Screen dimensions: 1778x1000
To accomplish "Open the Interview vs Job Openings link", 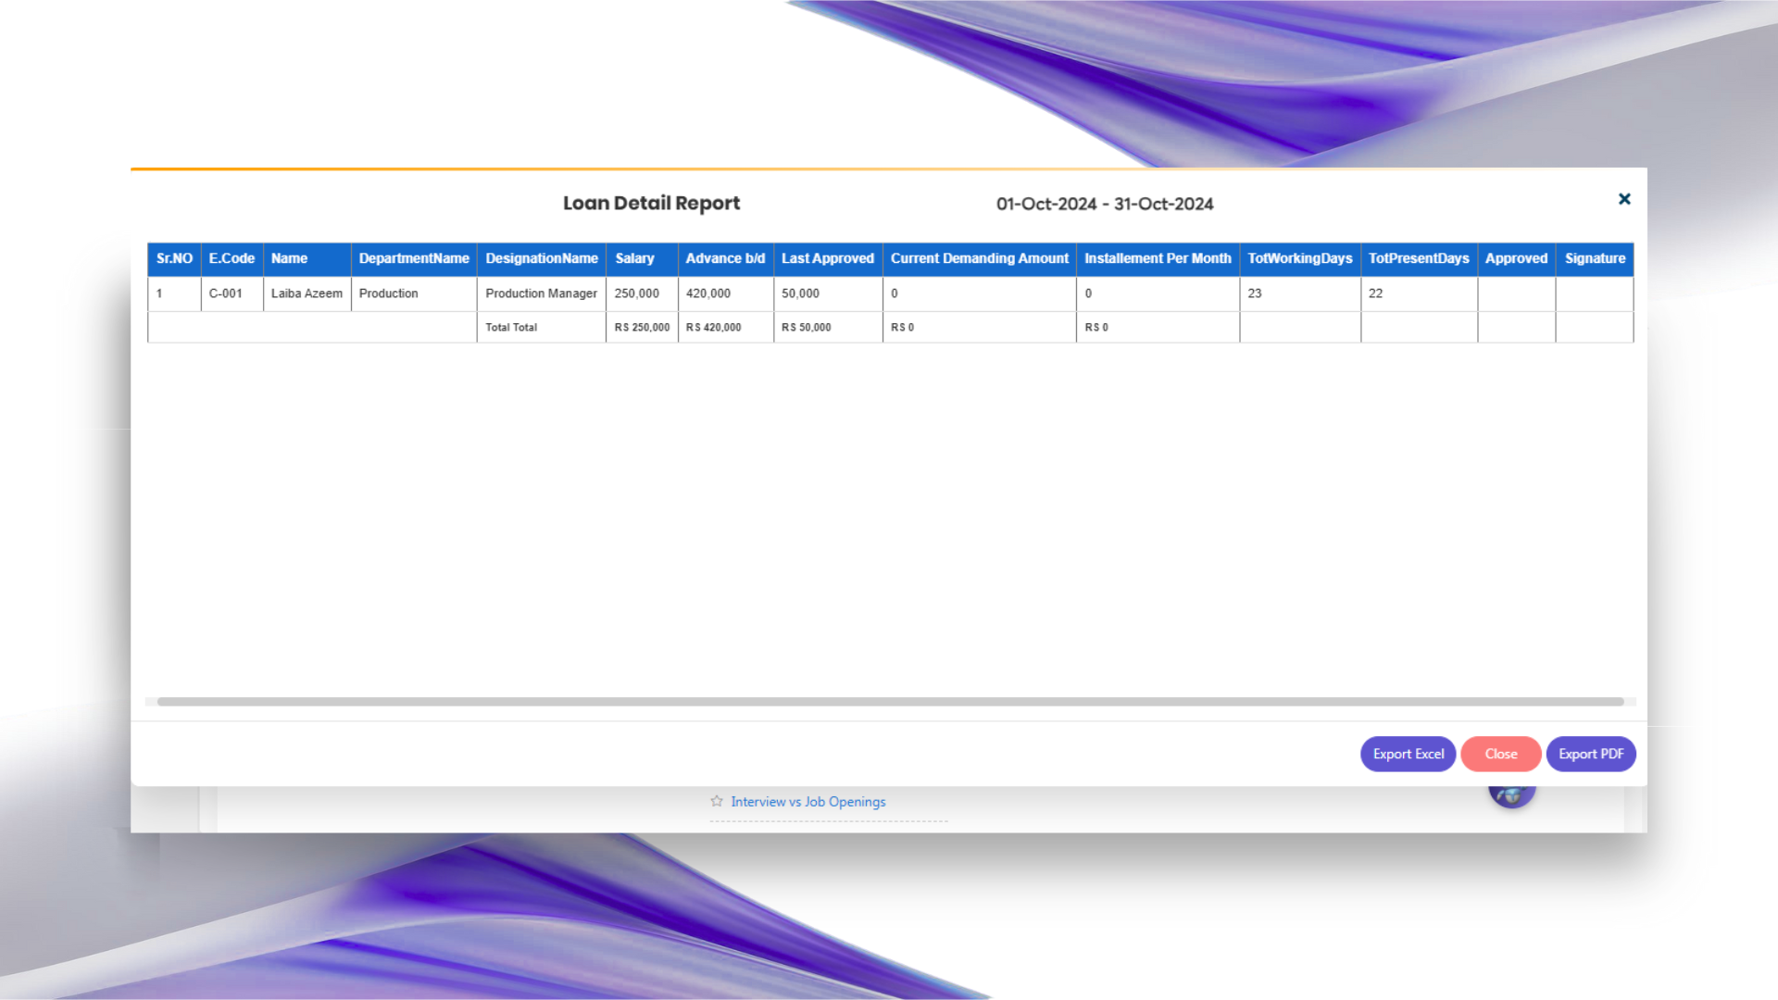I will click(808, 802).
